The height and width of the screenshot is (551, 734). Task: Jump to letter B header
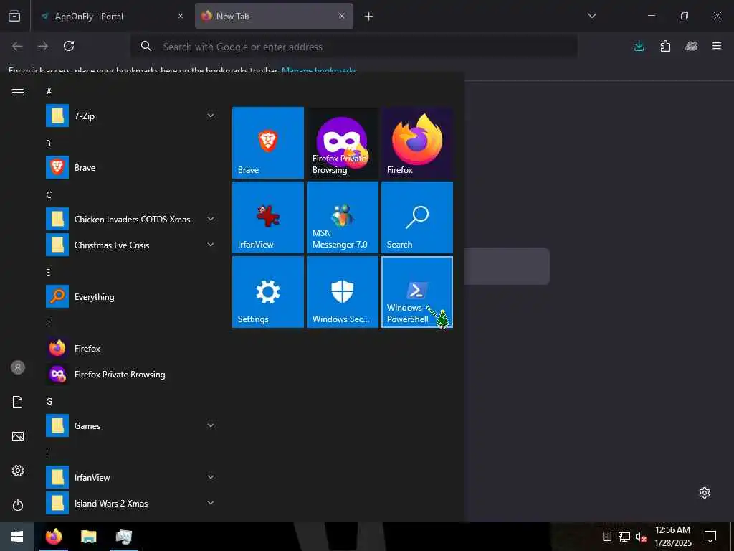point(48,143)
